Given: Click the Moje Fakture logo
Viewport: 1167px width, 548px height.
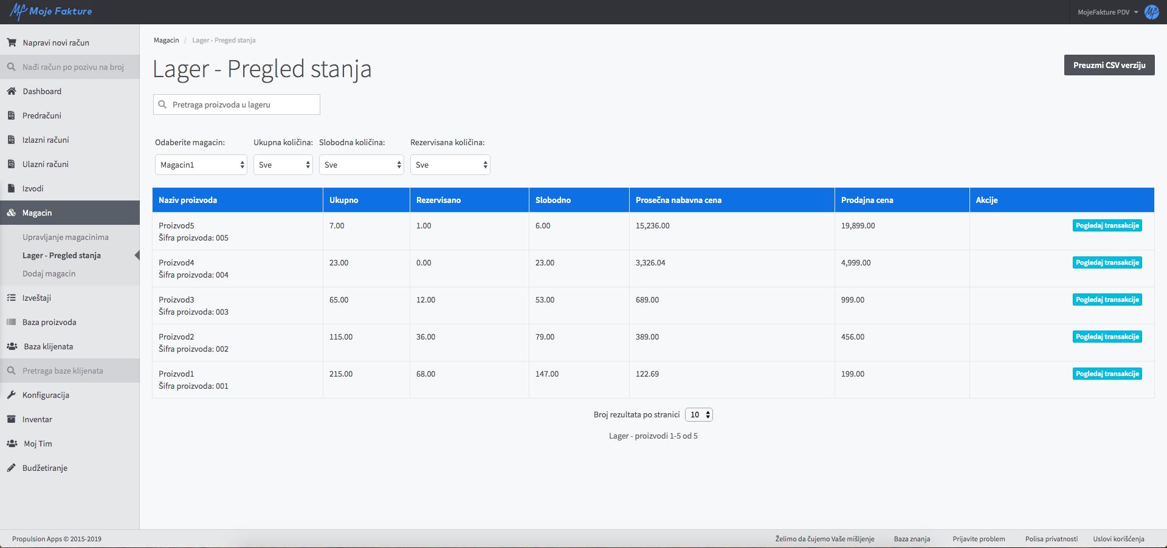Looking at the screenshot, I should tap(51, 12).
